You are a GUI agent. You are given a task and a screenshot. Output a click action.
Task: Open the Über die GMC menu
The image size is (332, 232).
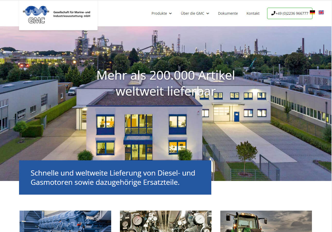pyautogui.click(x=192, y=13)
